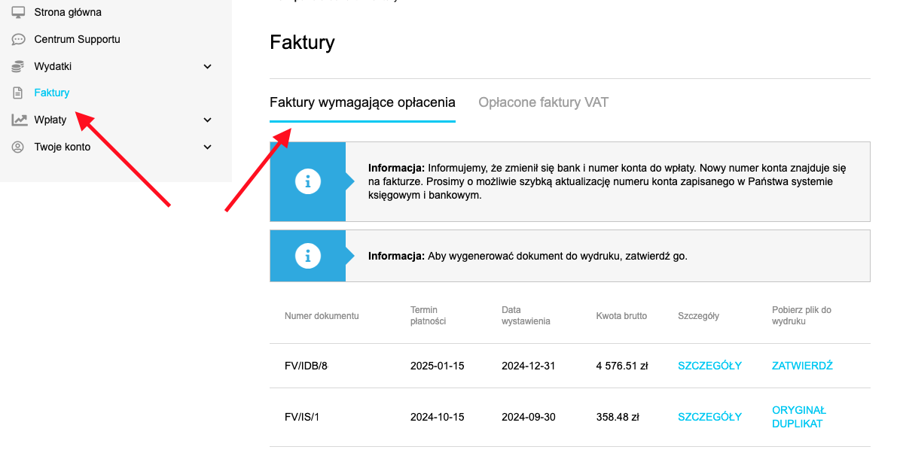903x462 pixels.
Task: Click Pobierz plik do wydruku column header
Action: coord(801,315)
